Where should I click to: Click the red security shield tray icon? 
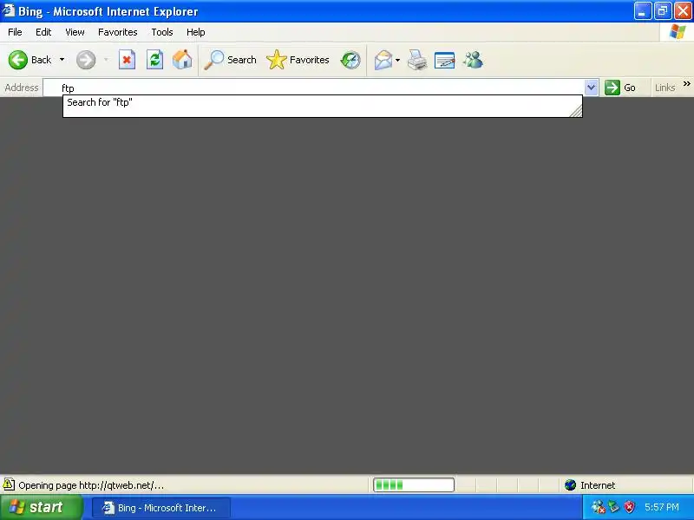click(629, 507)
